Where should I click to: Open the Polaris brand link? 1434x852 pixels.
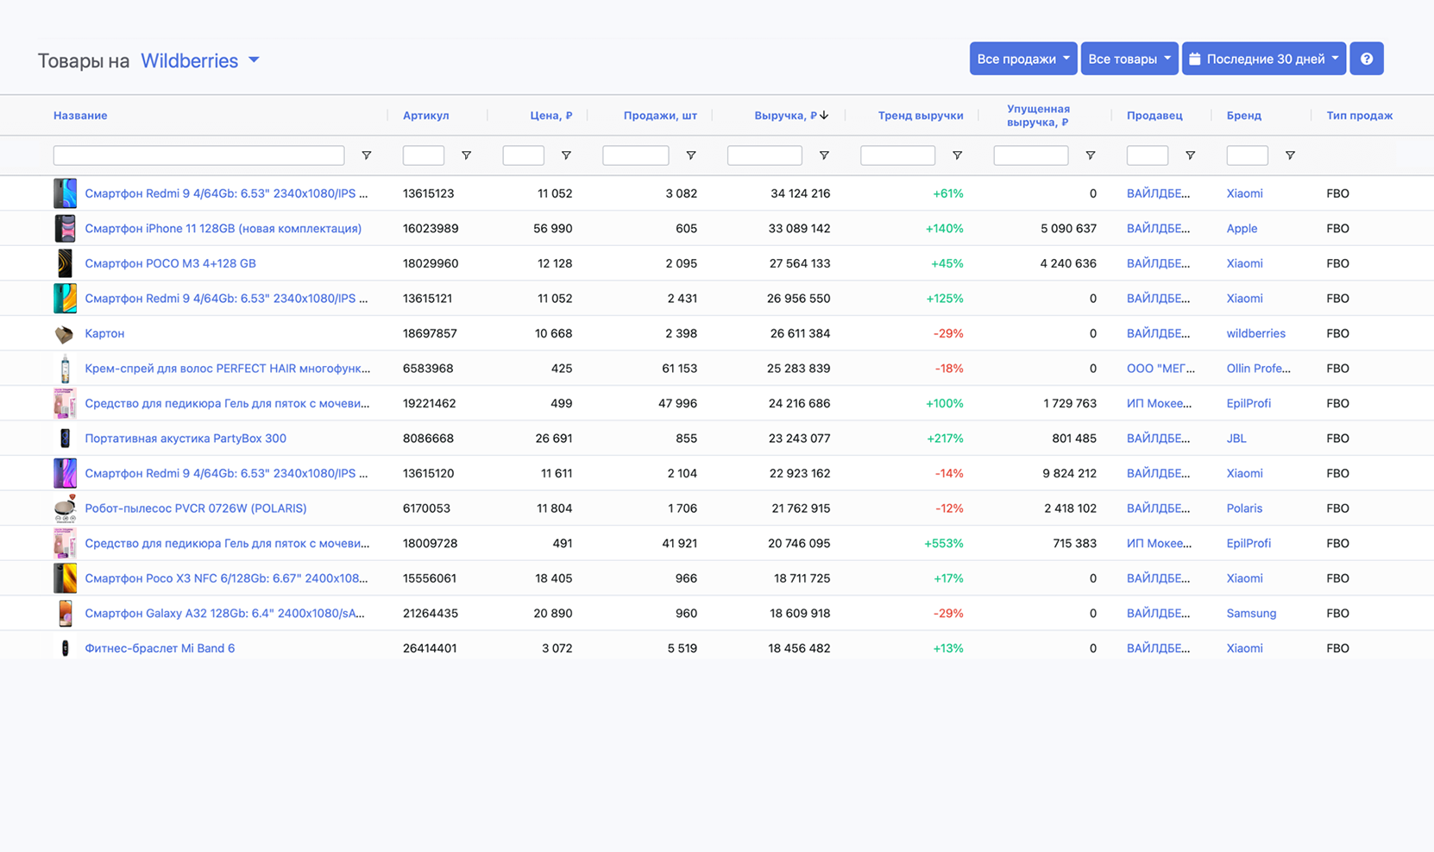pyautogui.click(x=1244, y=508)
